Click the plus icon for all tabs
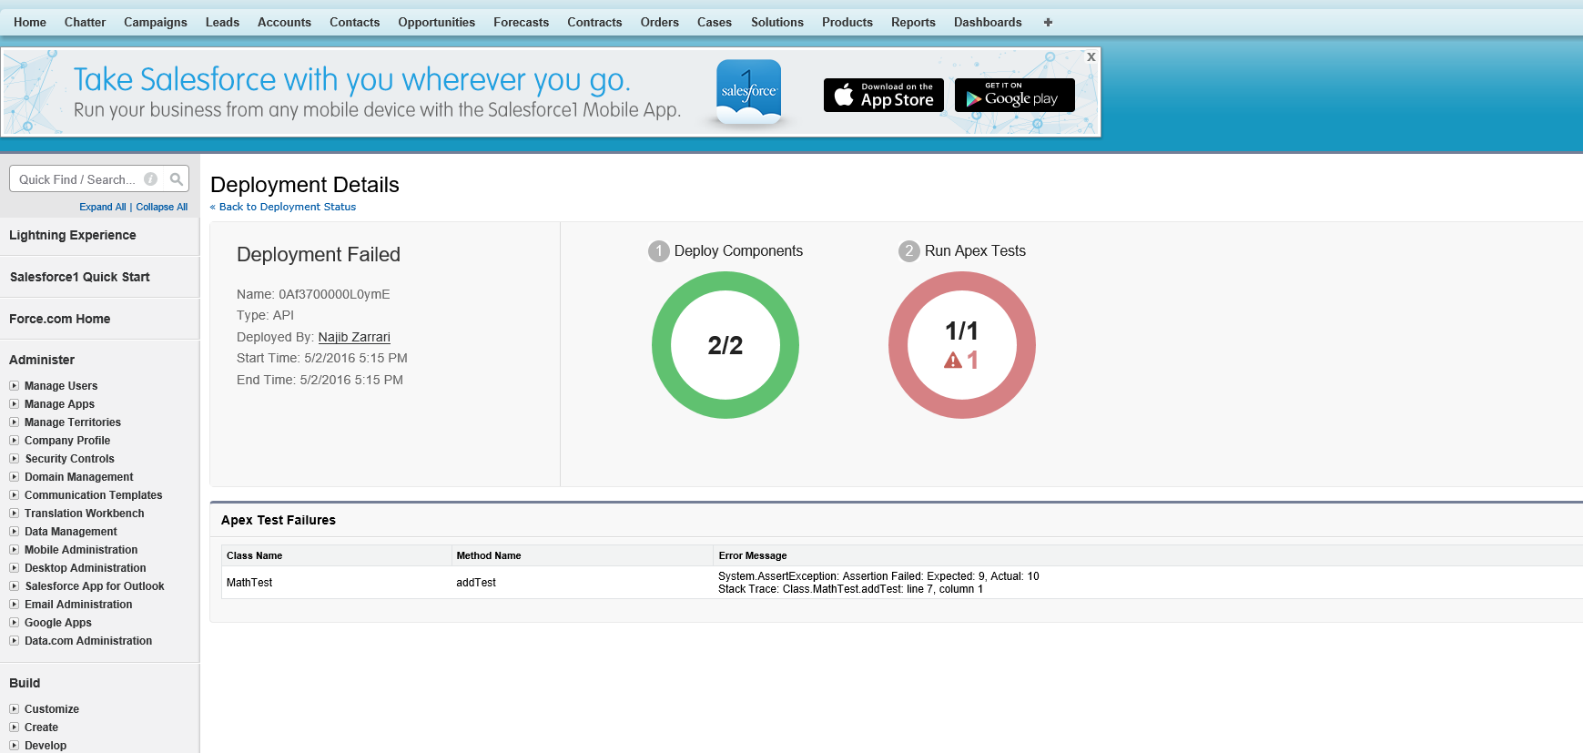This screenshot has width=1583, height=753. [x=1048, y=22]
